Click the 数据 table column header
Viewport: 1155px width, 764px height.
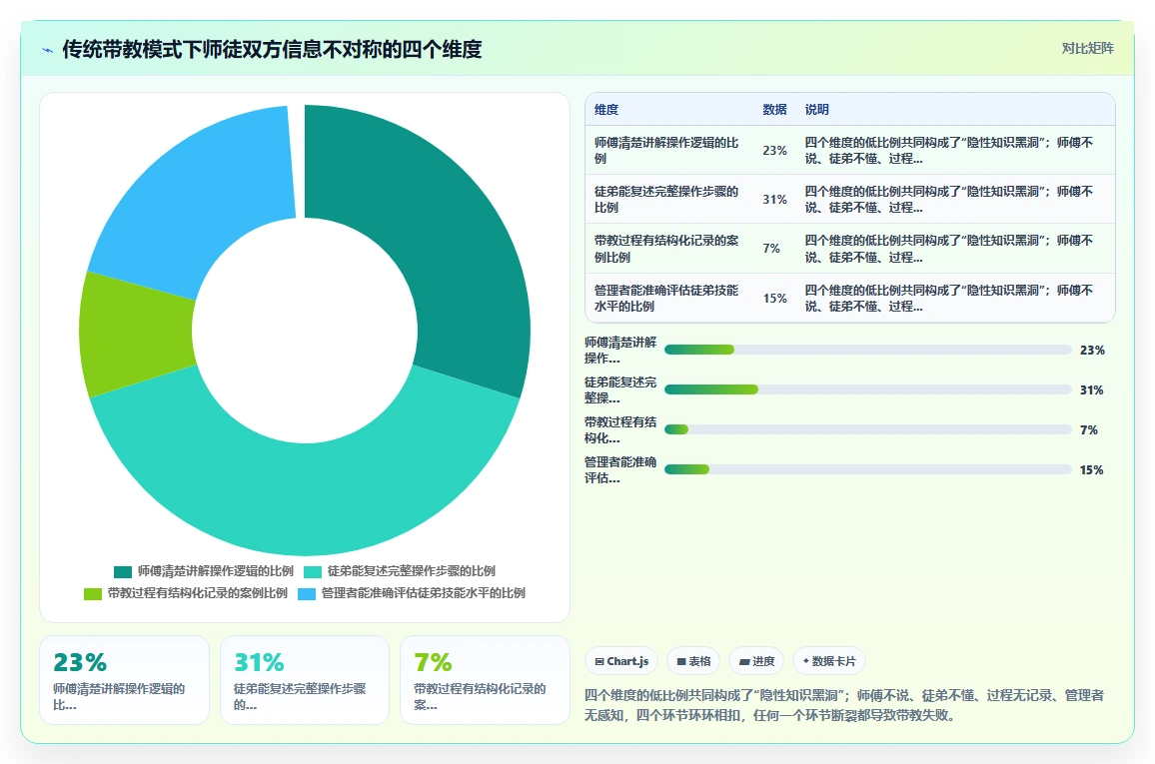pyautogui.click(x=774, y=110)
